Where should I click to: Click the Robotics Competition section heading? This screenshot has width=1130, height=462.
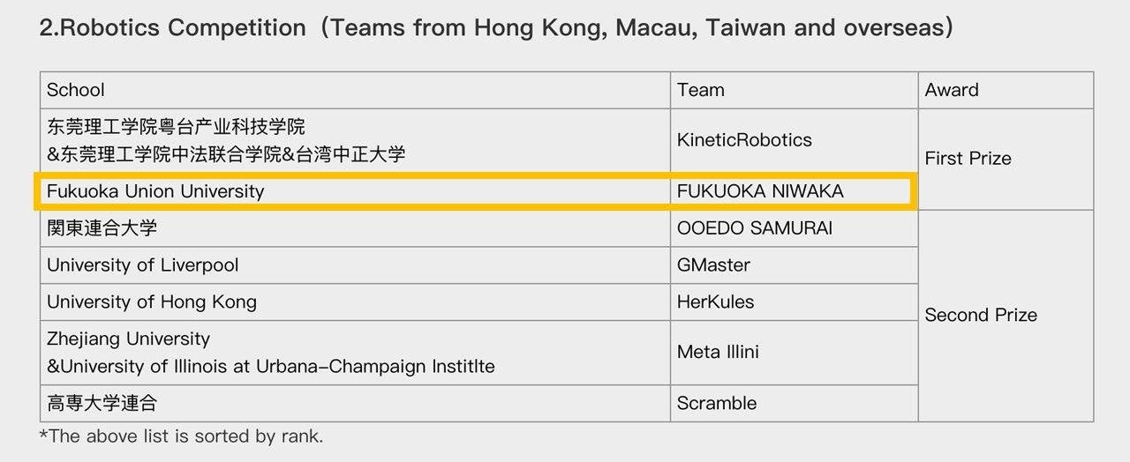pos(496,27)
